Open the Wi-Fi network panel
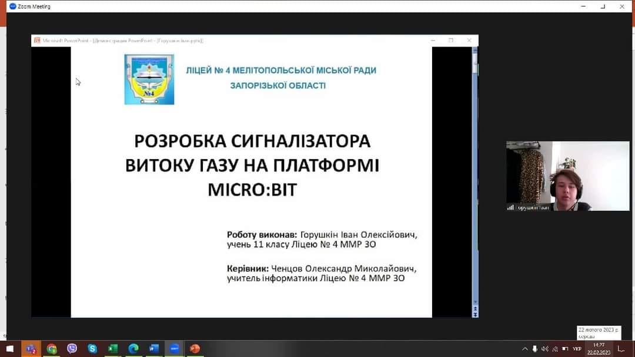635x357 pixels. coord(555,349)
